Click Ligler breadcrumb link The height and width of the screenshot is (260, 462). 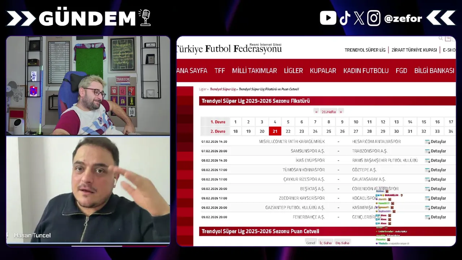(x=202, y=89)
